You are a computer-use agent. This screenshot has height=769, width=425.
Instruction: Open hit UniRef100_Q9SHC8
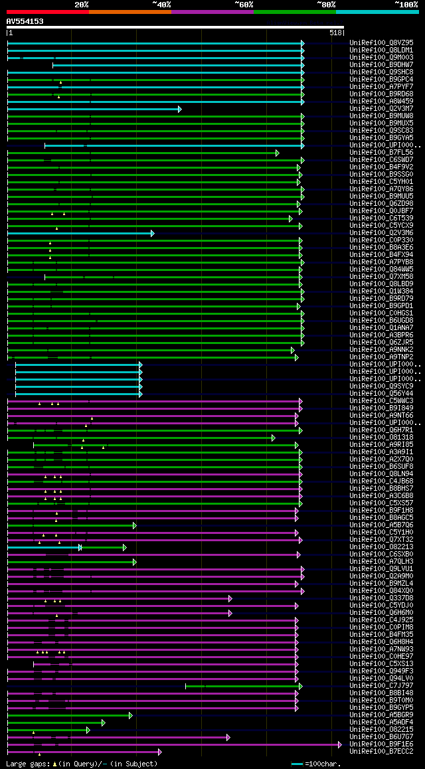381,72
